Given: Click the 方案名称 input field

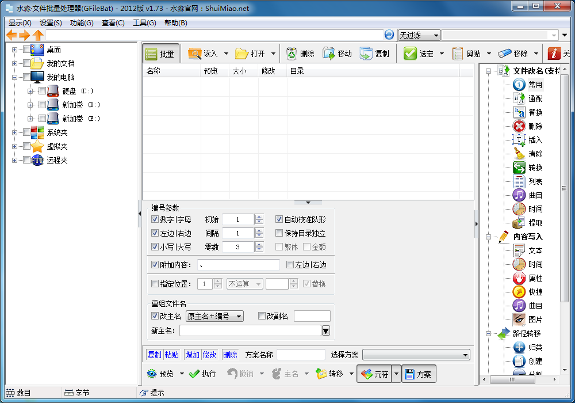Looking at the screenshot, I should click(301, 355).
